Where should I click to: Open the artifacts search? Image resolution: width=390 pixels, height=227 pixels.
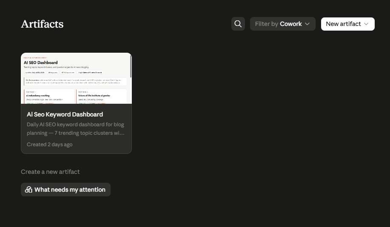pos(238,24)
